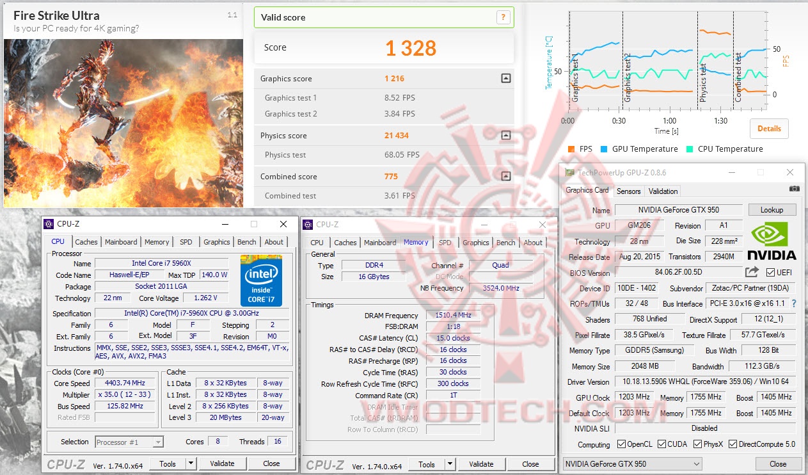Image resolution: width=808 pixels, height=475 pixels.
Task: Switch to the Validation tab in GPU-Z
Action: tap(663, 191)
